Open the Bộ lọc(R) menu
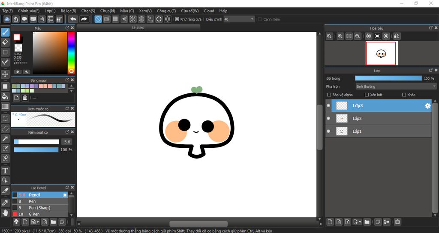 click(x=68, y=11)
